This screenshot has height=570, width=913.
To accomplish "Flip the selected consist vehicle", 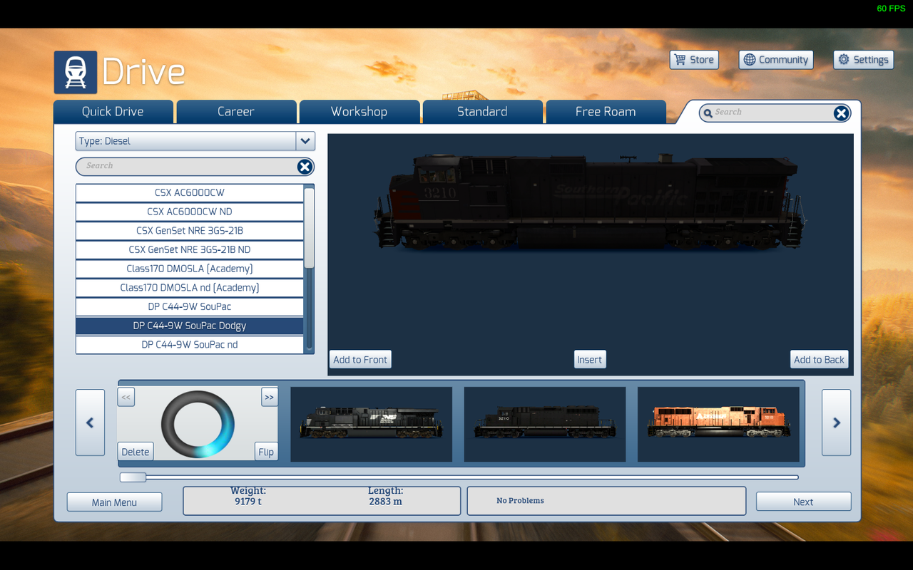I will [266, 452].
